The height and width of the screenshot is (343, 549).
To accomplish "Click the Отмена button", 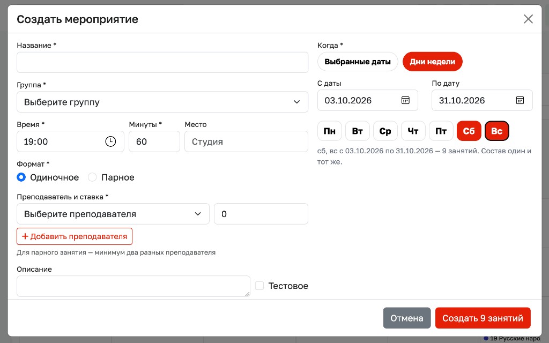I will click(407, 318).
